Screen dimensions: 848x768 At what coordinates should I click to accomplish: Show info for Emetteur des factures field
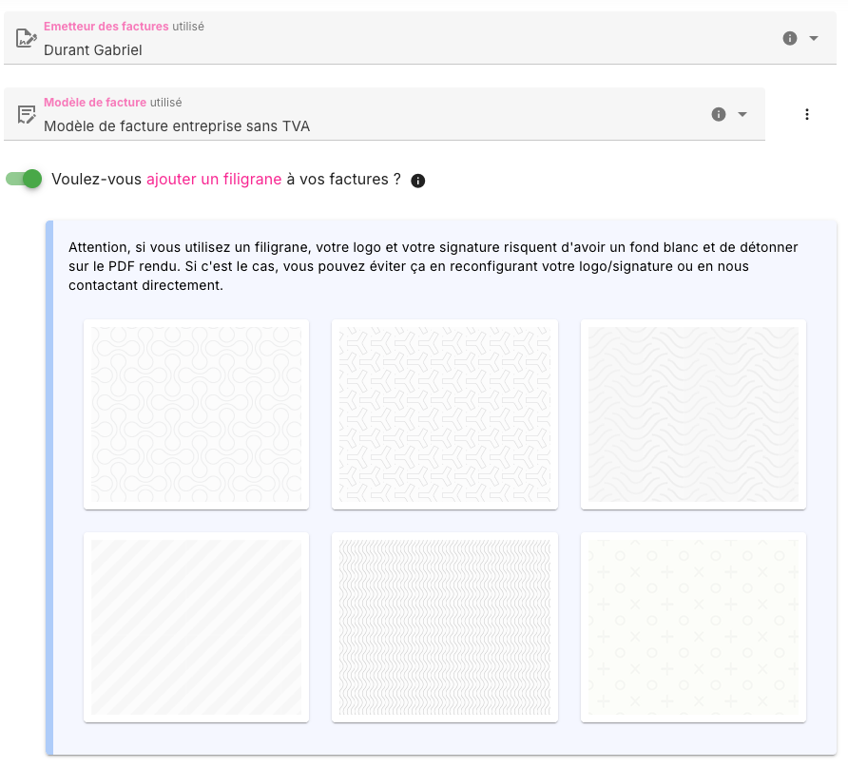pos(789,38)
